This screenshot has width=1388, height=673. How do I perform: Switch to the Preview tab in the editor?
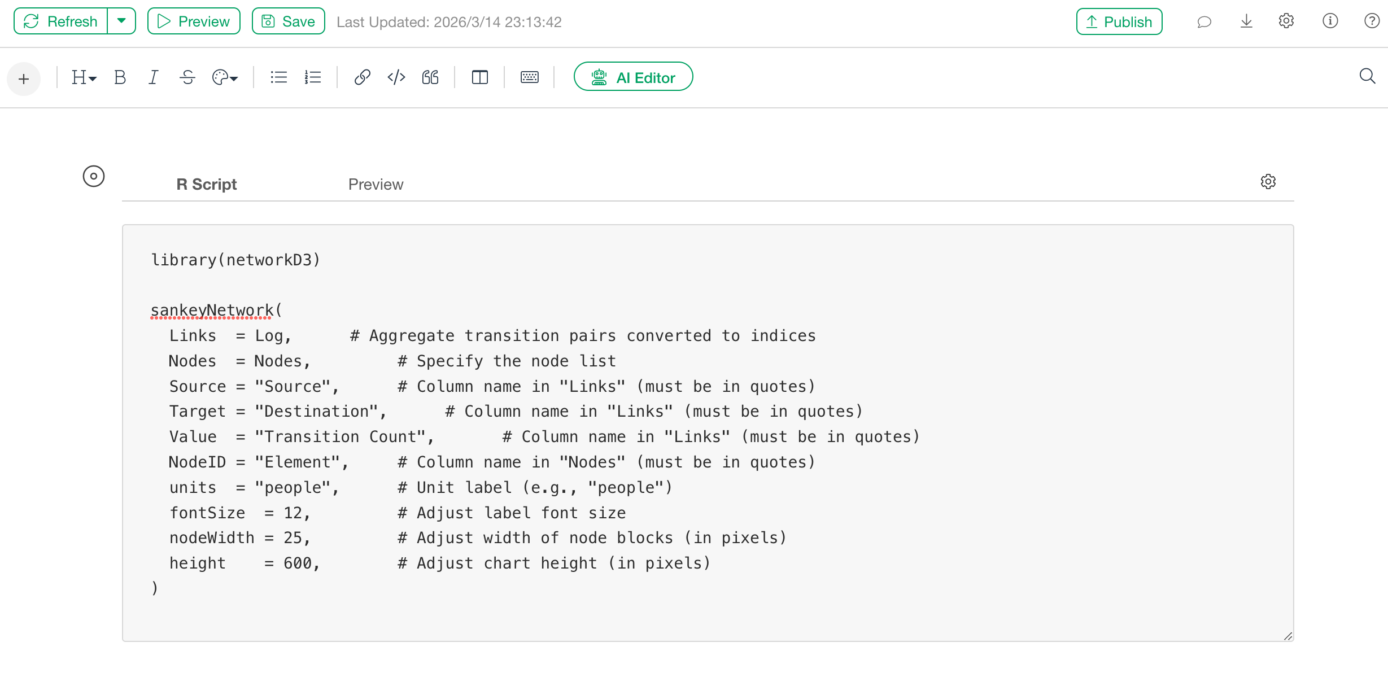[376, 184]
